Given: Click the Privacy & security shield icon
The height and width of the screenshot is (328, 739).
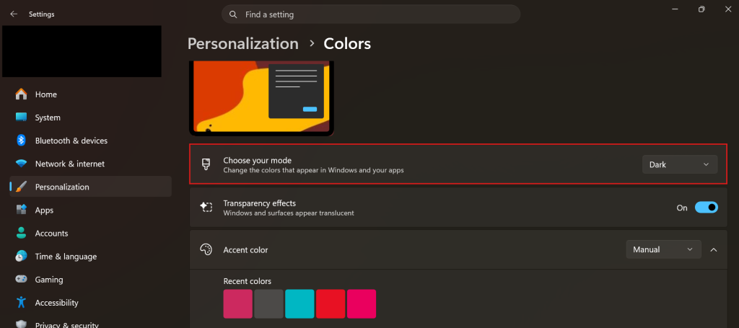Looking at the screenshot, I should 21,324.
